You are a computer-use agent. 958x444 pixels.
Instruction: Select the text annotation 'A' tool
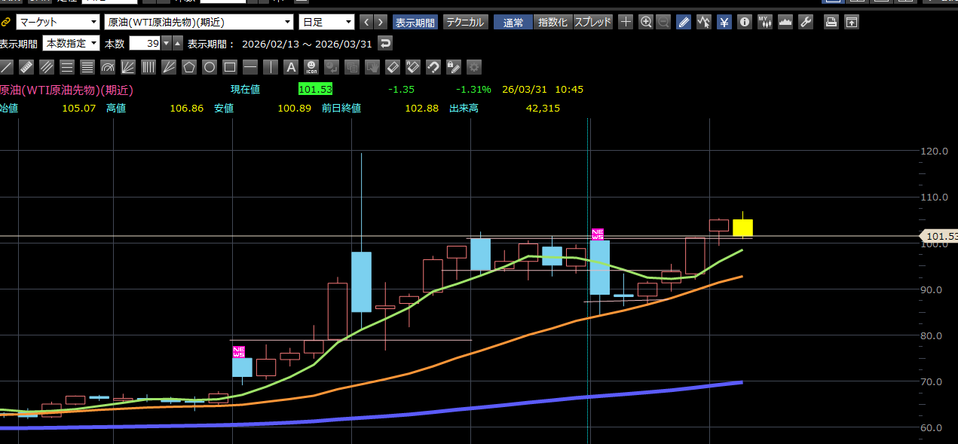291,67
